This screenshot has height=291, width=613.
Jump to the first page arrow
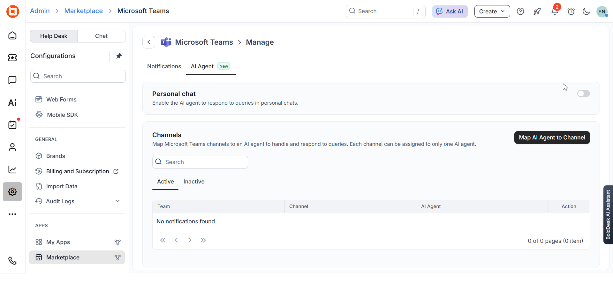pyautogui.click(x=163, y=240)
